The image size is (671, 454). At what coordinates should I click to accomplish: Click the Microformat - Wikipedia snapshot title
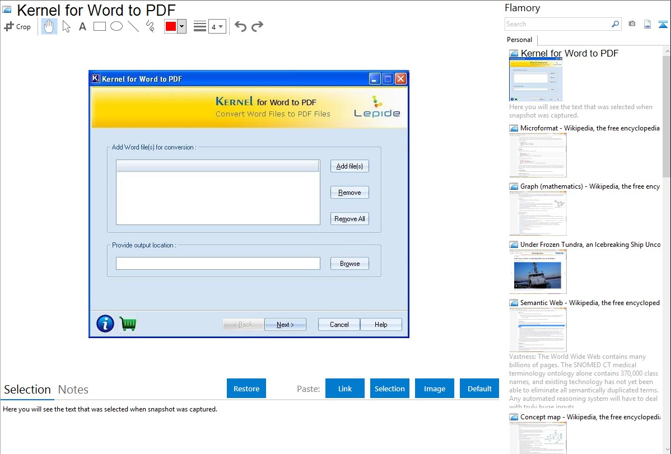point(590,128)
